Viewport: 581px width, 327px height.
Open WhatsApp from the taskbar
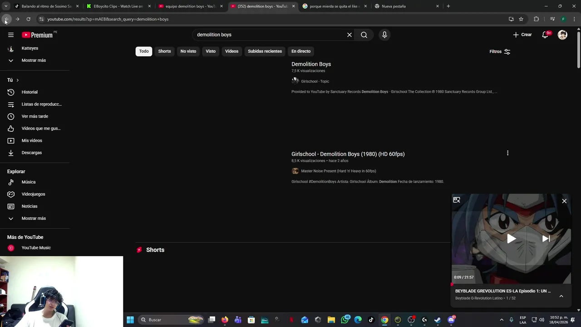tap(345, 320)
